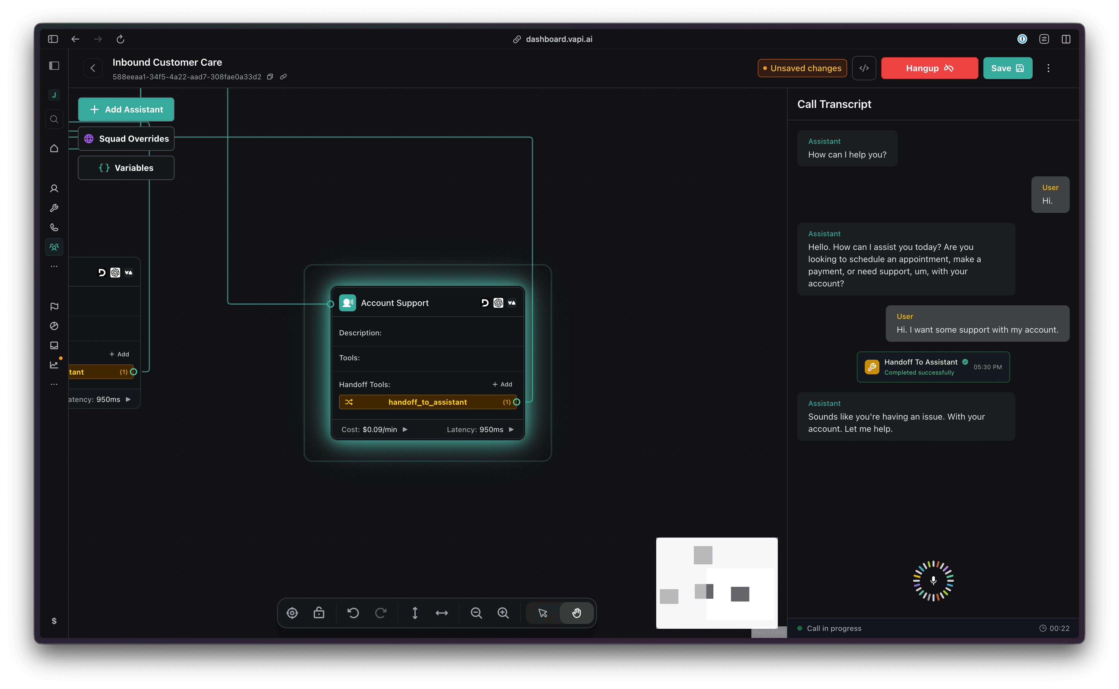Image resolution: width=1119 pixels, height=689 pixels.
Task: Switch to selection mode with the cursor tool
Action: 542,613
